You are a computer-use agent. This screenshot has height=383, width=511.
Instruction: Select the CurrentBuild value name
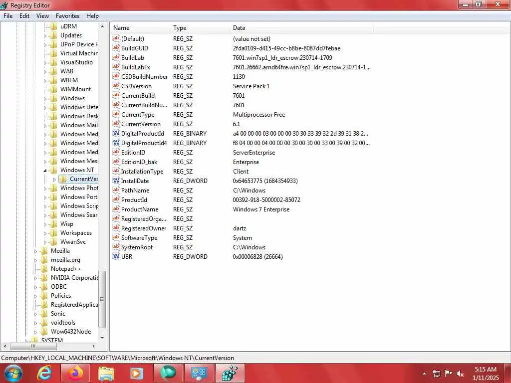pyautogui.click(x=138, y=95)
